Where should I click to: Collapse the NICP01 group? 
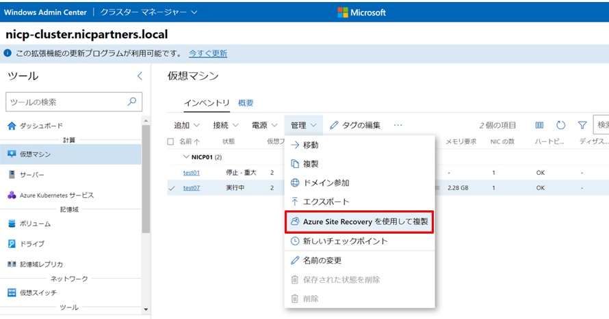click(x=186, y=157)
